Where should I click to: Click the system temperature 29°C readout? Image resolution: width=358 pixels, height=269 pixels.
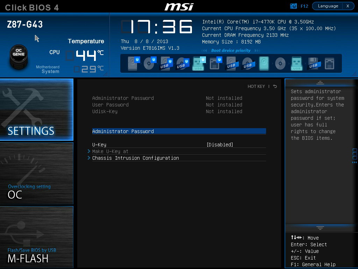(x=89, y=69)
